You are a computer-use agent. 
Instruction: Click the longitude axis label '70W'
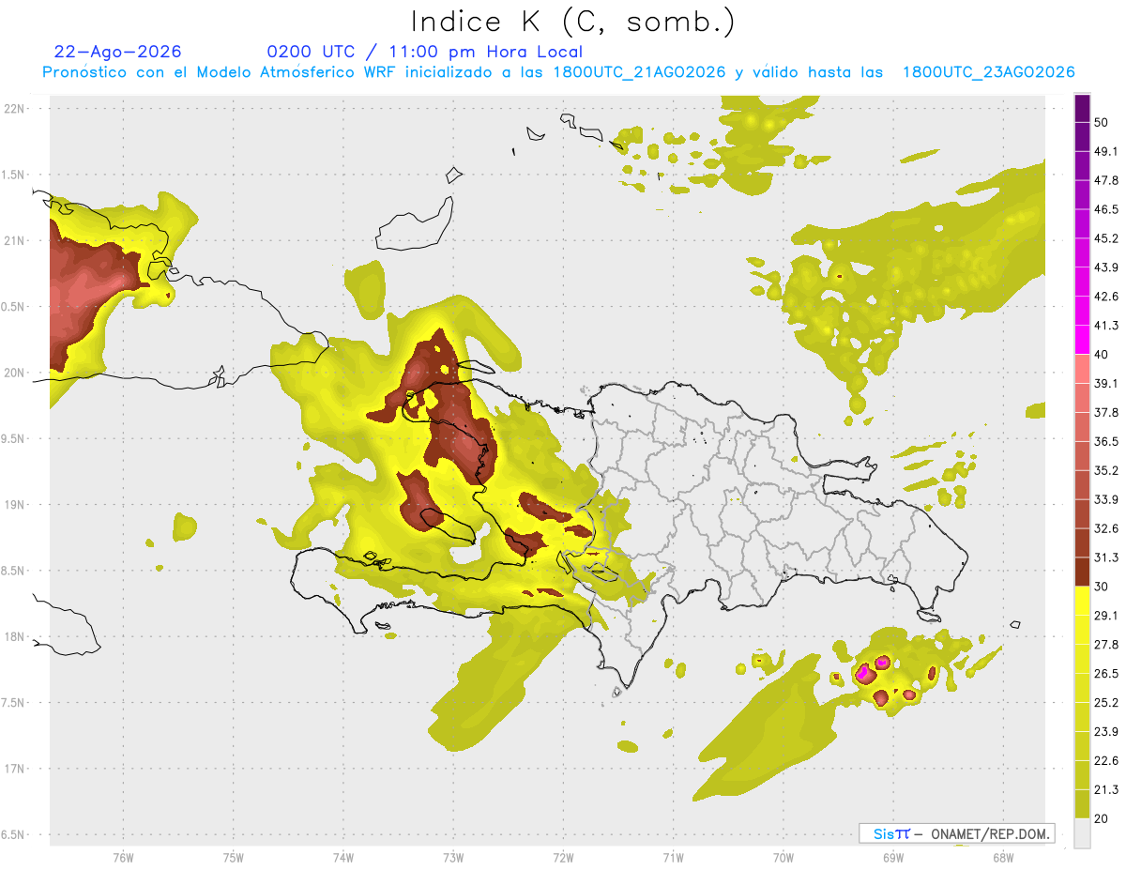point(784,857)
